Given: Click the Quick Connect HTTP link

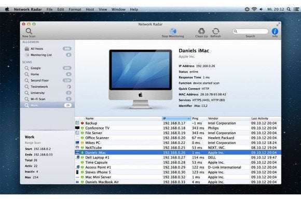Looking at the screenshot, I should 206,89.
